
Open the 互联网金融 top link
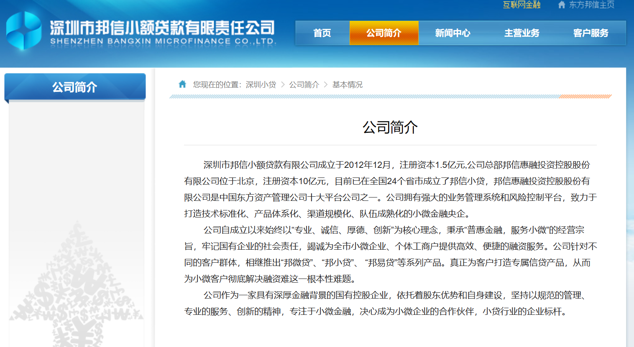pos(522,5)
